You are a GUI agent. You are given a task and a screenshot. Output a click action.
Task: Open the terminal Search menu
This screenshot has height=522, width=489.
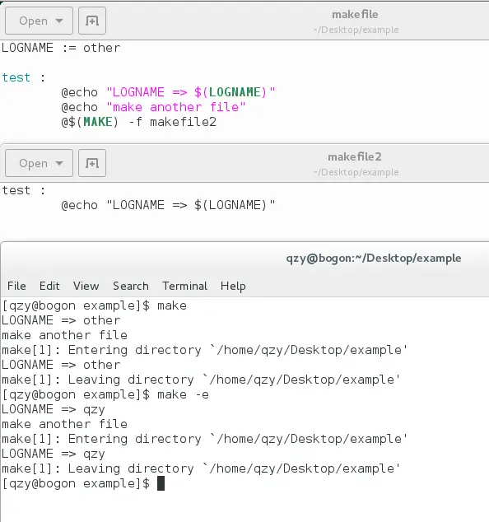pos(131,286)
